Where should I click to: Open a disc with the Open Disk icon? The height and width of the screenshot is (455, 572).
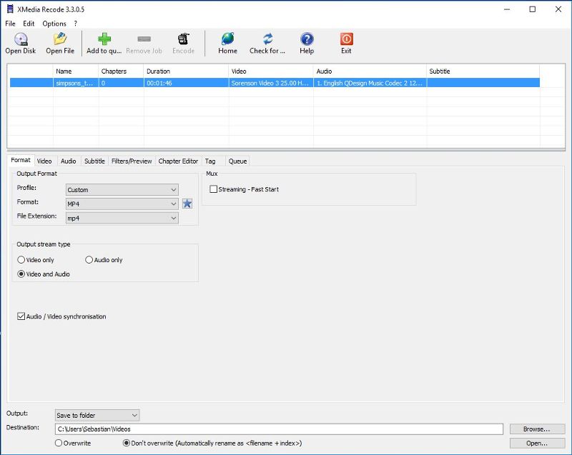(x=19, y=43)
